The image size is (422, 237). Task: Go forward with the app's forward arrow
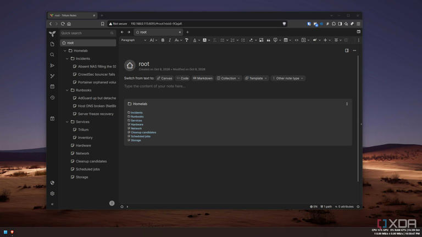click(x=129, y=32)
